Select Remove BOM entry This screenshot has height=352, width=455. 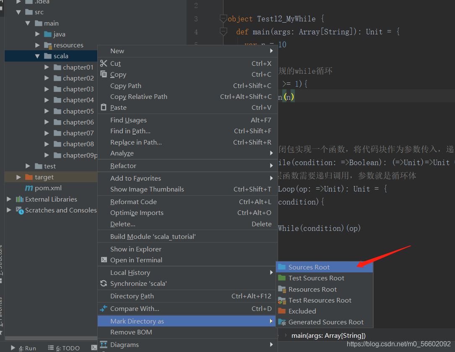pos(188,332)
